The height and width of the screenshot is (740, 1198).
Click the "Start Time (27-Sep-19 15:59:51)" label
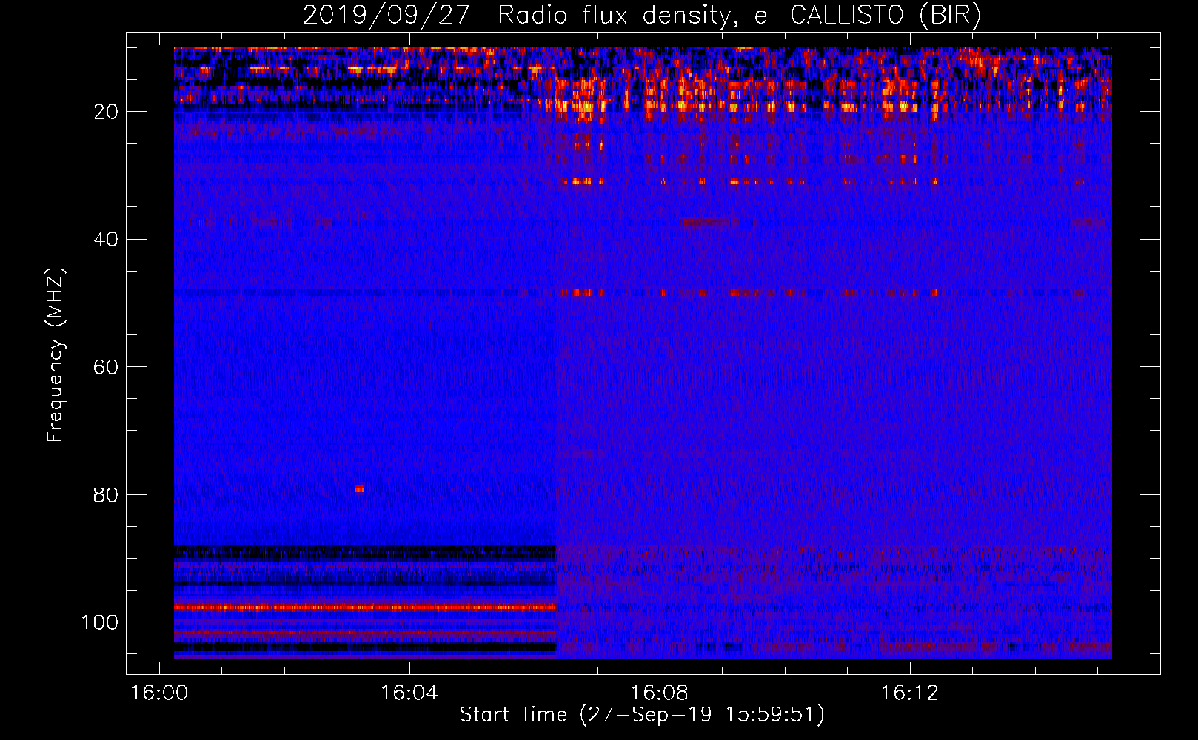[x=642, y=715]
